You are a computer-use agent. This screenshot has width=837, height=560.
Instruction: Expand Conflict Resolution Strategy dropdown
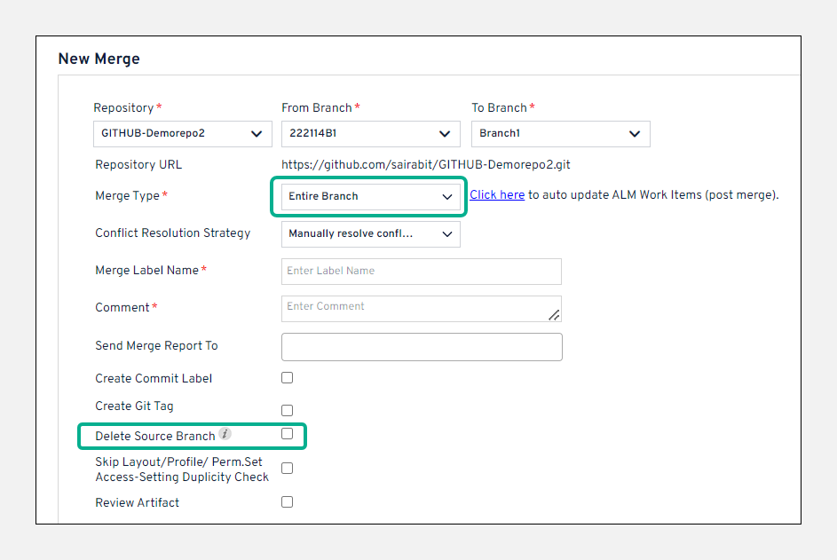point(370,234)
